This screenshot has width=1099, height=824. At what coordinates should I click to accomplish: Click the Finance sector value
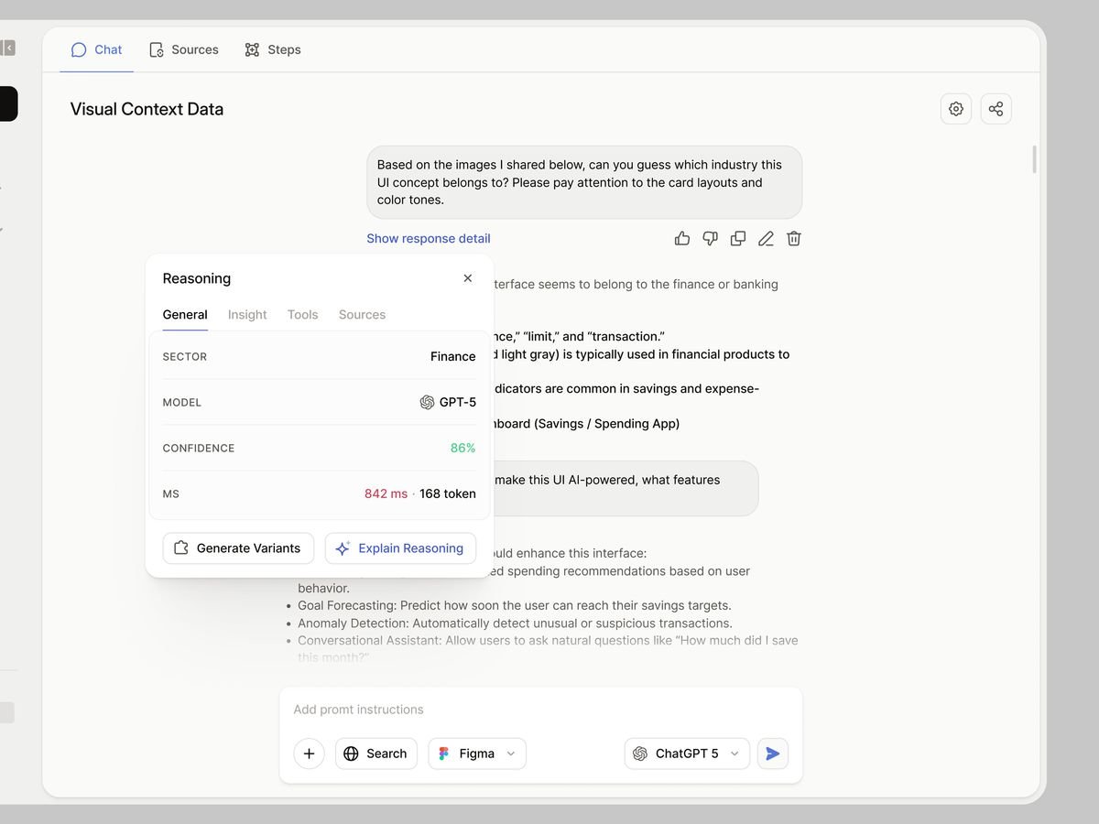tap(453, 356)
